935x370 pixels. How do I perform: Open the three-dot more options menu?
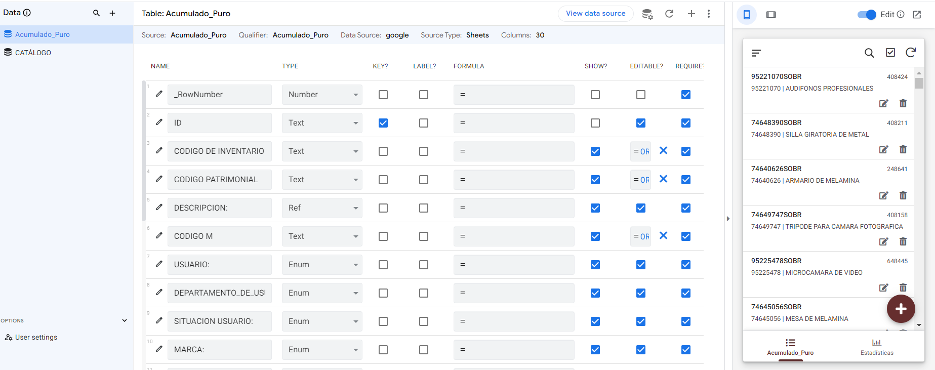click(709, 14)
